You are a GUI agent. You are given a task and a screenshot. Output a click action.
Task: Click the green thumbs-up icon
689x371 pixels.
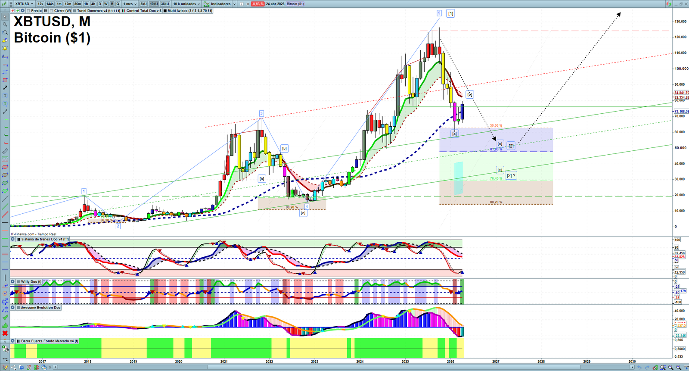click(x=5, y=325)
